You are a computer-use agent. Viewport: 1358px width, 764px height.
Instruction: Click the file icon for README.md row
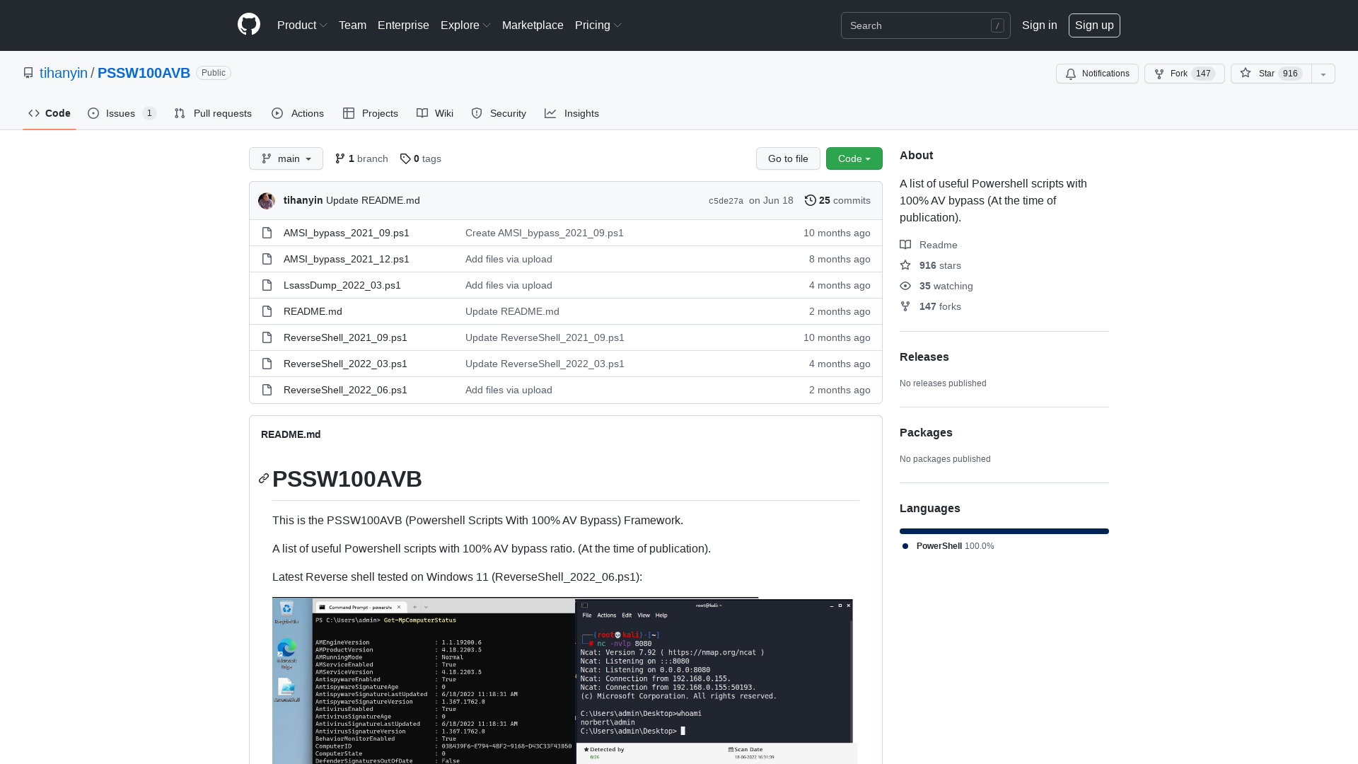[x=267, y=311]
